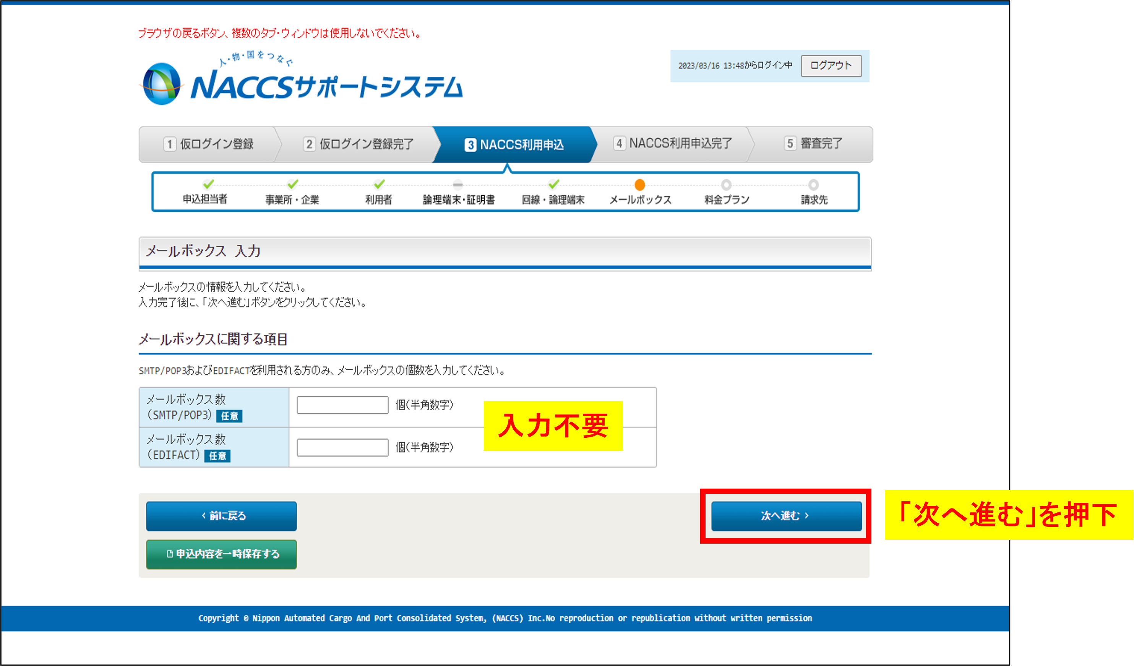Click the orange メールボックス current step dot
Viewport: 1134px width, 666px height.
click(x=639, y=185)
